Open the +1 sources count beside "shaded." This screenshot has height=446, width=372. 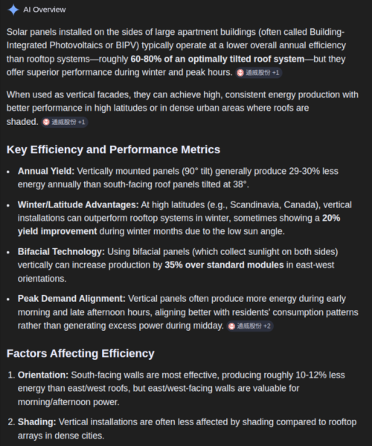(x=81, y=122)
